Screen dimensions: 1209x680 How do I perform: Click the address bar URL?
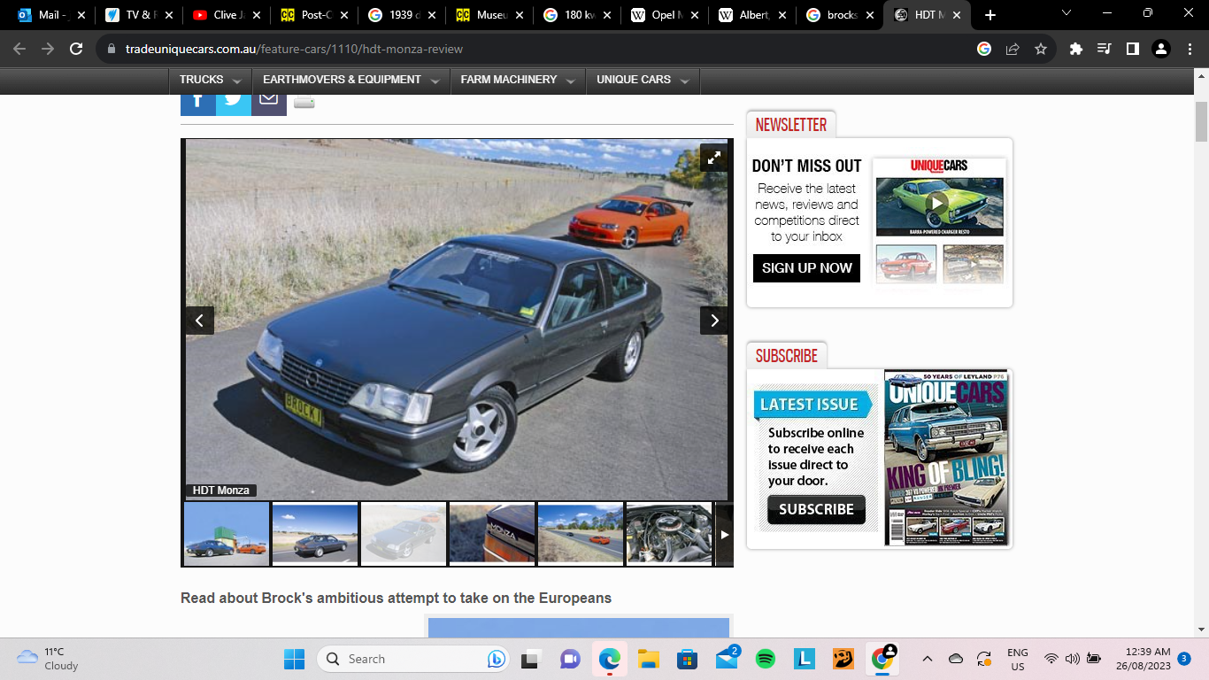(x=294, y=49)
